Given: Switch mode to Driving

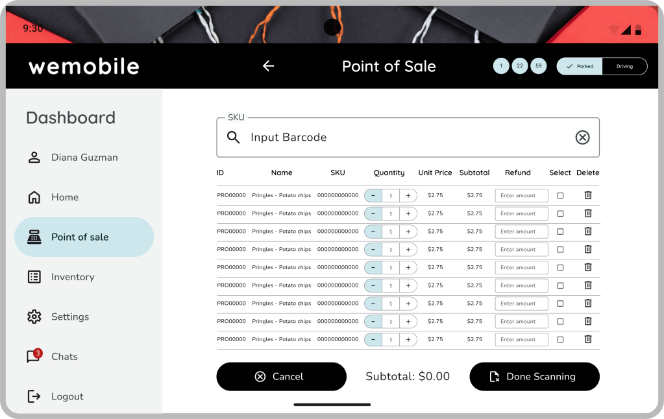Looking at the screenshot, I should pyautogui.click(x=624, y=66).
